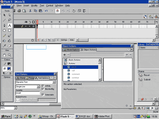This screenshot has height=119, width=159.
Task: Toggle embed all font outlines button
Action: (x=18, y=100)
